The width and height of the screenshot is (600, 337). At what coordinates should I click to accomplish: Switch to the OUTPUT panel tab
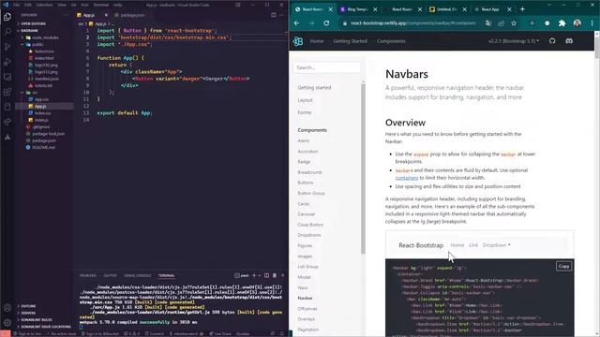point(111,275)
